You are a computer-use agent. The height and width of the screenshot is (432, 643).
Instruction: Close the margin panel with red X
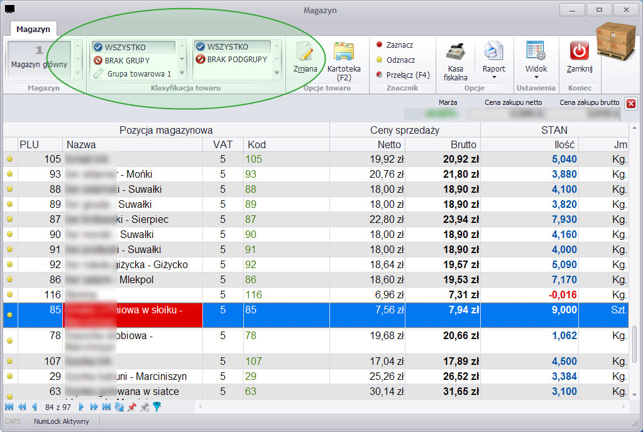click(631, 104)
